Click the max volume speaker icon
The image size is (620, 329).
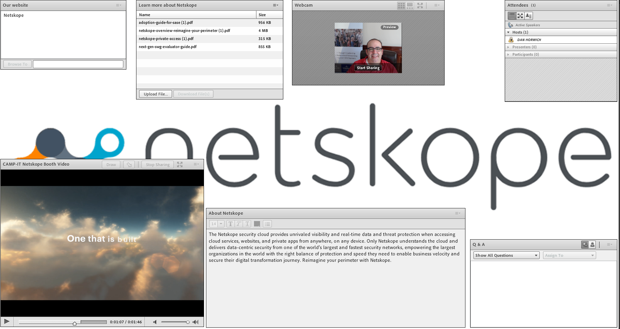click(x=196, y=322)
